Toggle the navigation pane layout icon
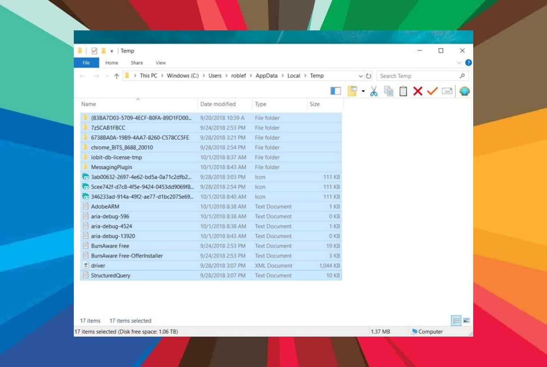This screenshot has height=367, width=547. click(x=336, y=91)
